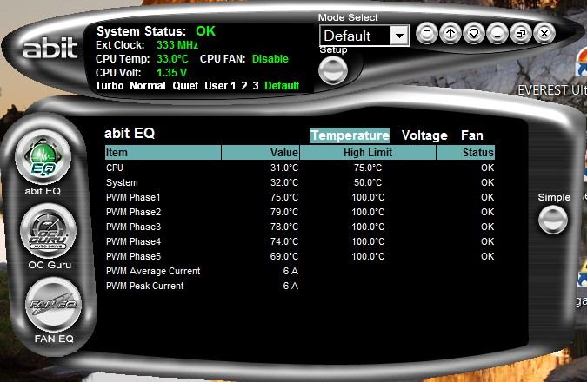Click the lightbulb icon button in top toolbar
Screen dimensions: 587x382
coord(474,34)
